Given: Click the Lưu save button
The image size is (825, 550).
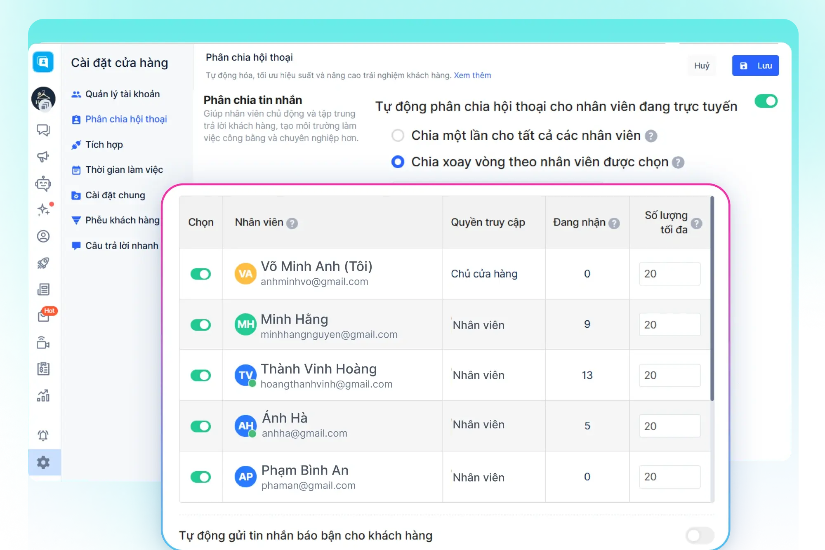Looking at the screenshot, I should tap(755, 66).
